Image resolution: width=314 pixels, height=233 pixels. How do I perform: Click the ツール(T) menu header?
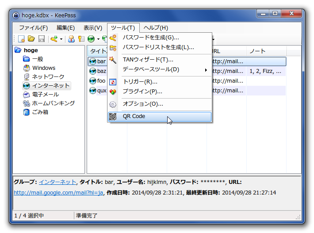tap(123, 28)
